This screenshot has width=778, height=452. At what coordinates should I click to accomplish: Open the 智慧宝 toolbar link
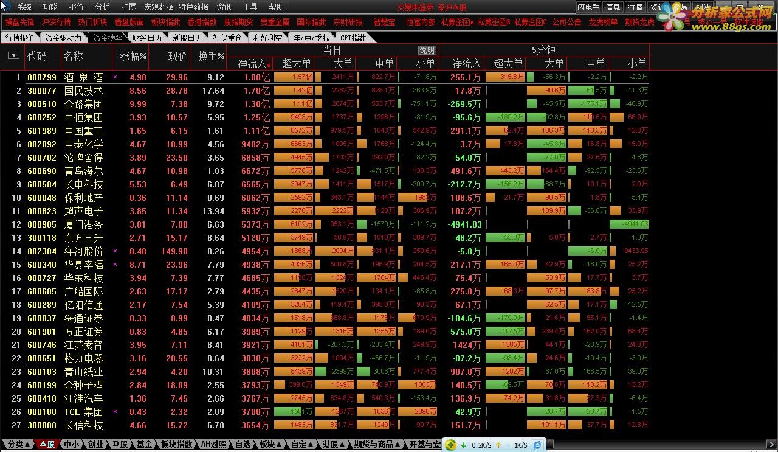(x=384, y=22)
